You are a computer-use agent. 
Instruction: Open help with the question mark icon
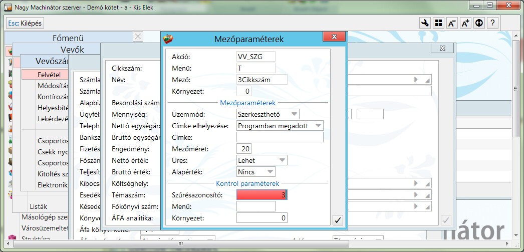tap(492, 23)
